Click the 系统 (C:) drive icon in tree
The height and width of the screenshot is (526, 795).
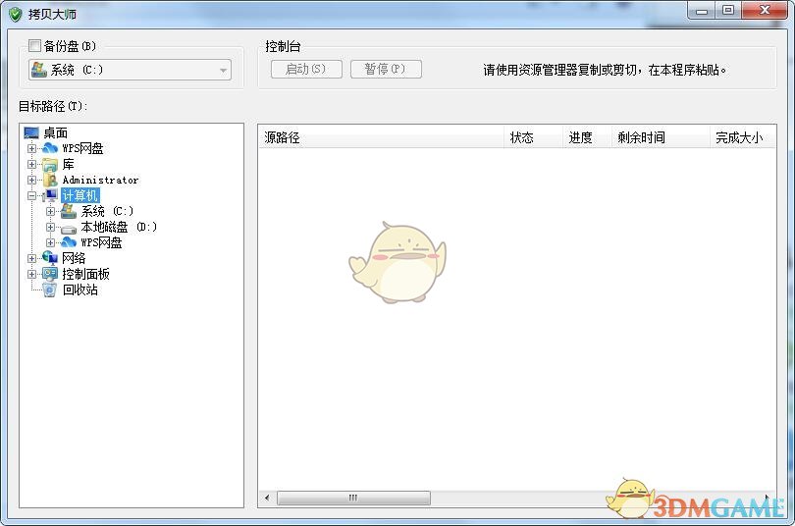[69, 211]
